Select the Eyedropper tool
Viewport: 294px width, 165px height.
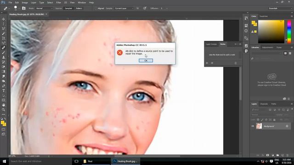click(x=3, y=43)
